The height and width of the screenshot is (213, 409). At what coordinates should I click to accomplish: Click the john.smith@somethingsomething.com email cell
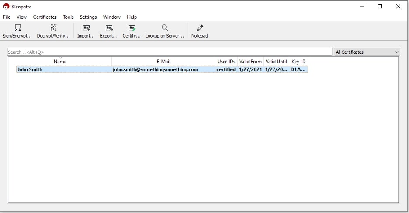click(156, 69)
